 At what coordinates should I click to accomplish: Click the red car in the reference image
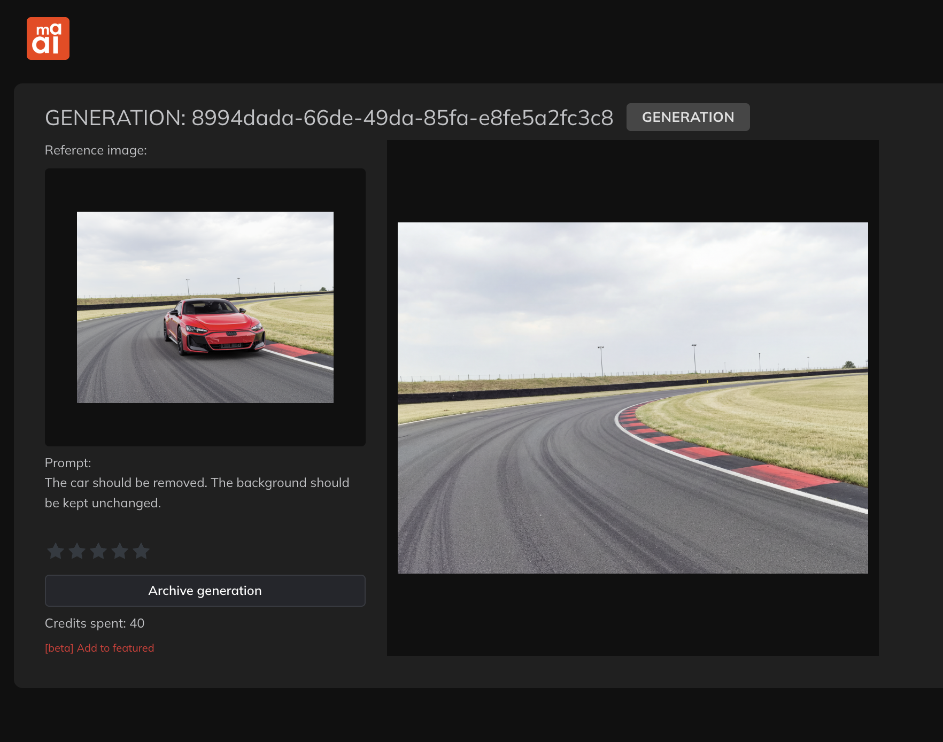pos(214,327)
